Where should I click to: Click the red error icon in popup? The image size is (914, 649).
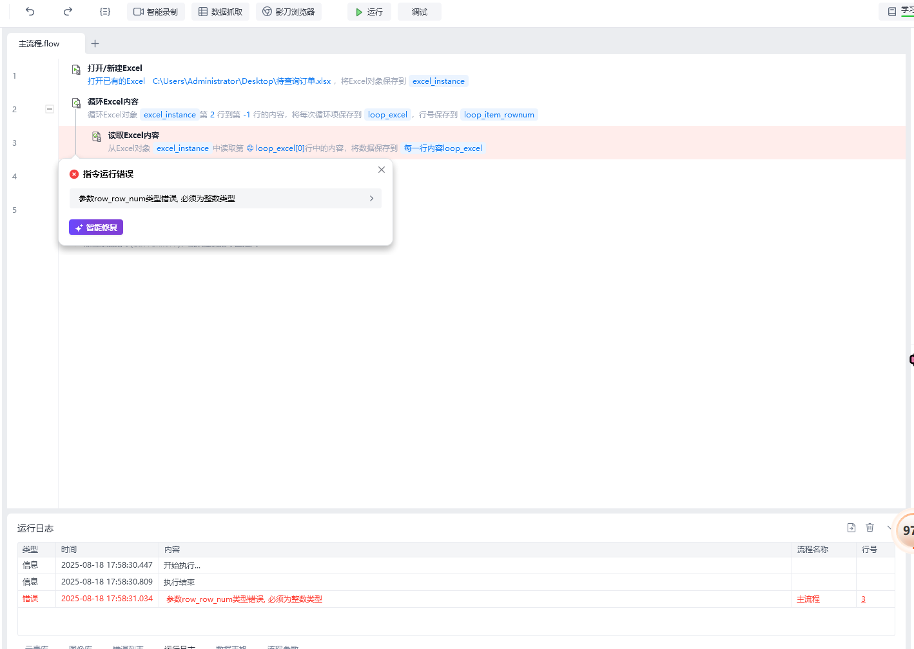(x=74, y=174)
